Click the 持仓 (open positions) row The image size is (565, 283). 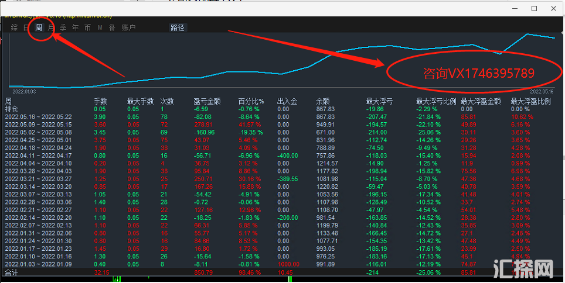click(x=12, y=109)
